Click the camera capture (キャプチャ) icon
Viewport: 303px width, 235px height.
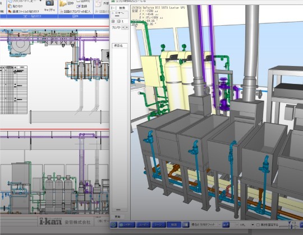pyautogui.click(x=50, y=3)
